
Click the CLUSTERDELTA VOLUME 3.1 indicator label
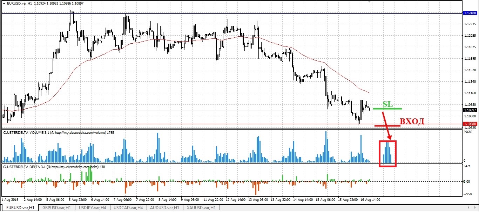click(x=58, y=132)
